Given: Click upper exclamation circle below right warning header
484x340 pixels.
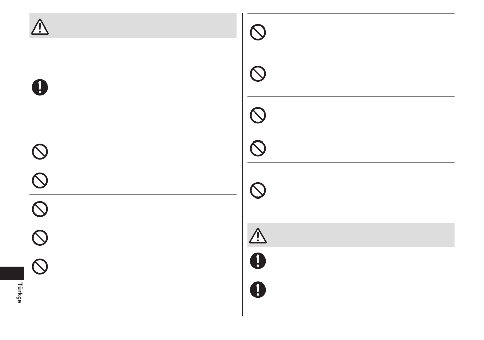Looking at the screenshot, I should pos(258,261).
